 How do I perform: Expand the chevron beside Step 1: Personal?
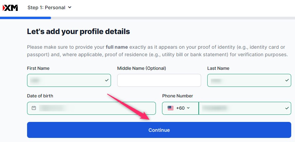pyautogui.click(x=70, y=7)
